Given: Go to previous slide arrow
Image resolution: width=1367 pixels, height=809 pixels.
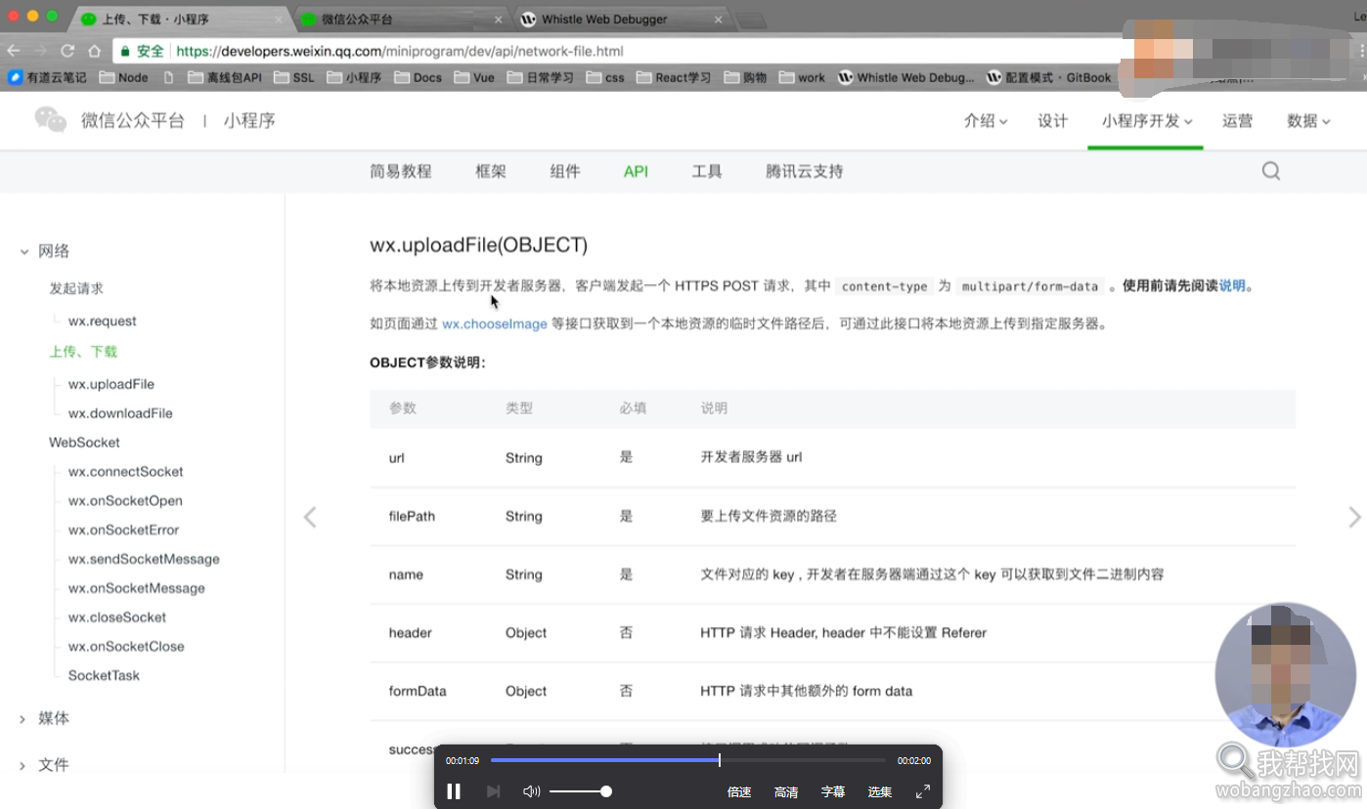Looking at the screenshot, I should (310, 517).
